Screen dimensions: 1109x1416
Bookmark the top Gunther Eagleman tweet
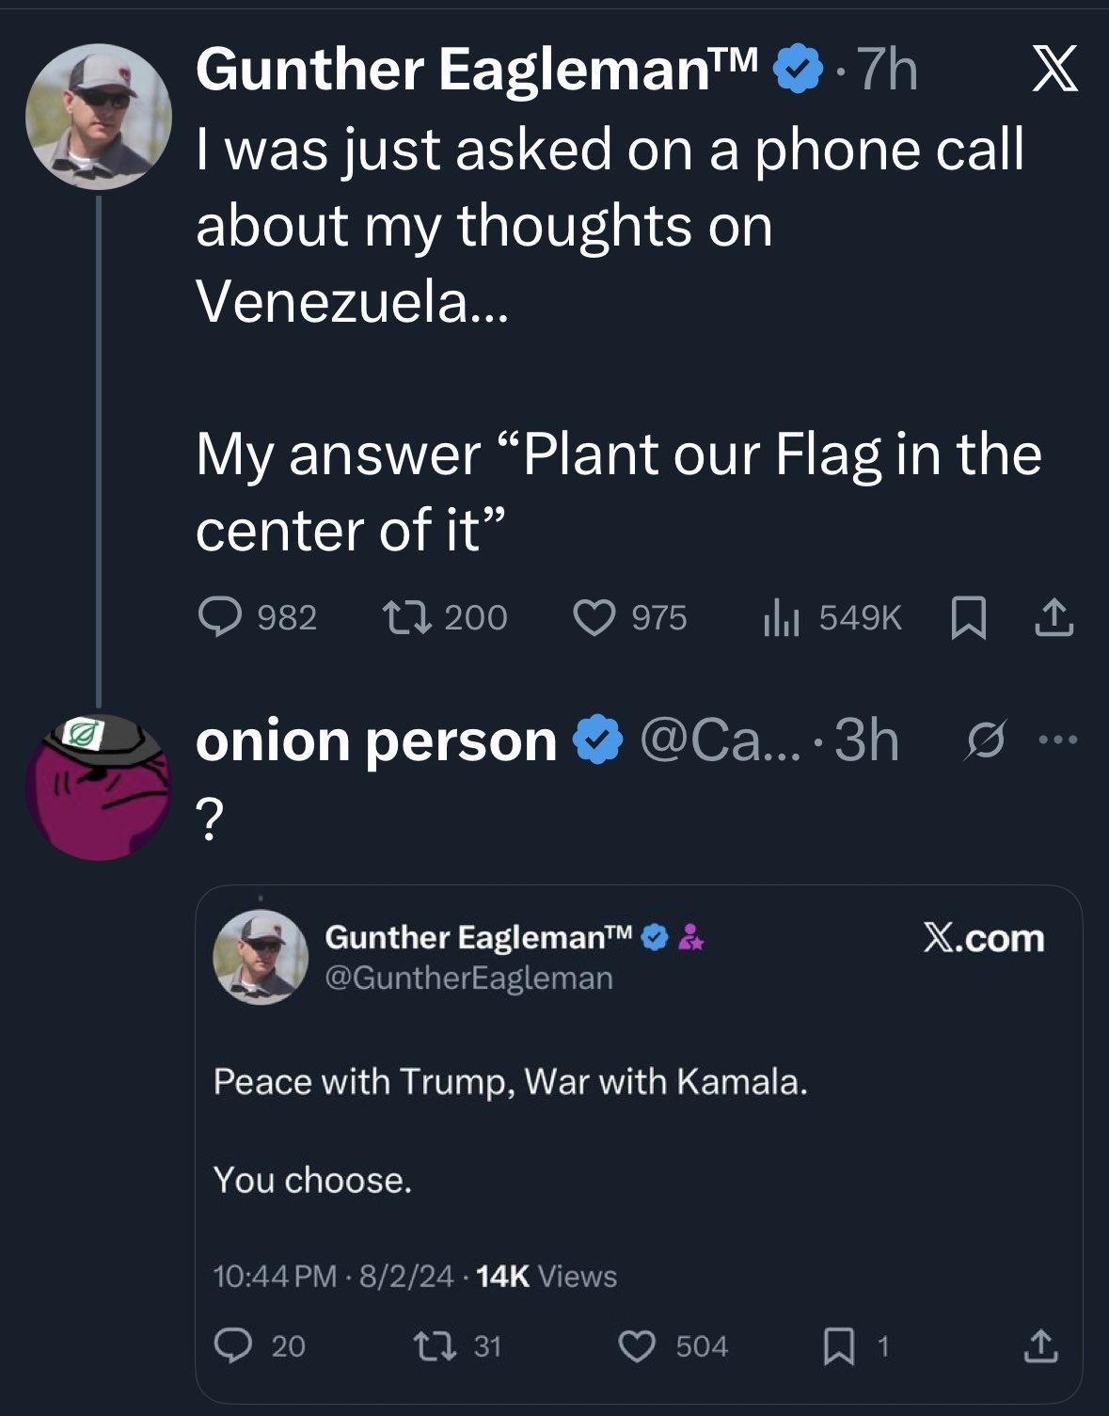coord(968,619)
